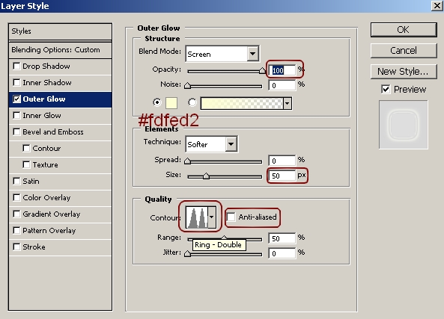This screenshot has height=319, width=444.
Task: Expand the glow gradient picker arrow
Action: tap(287, 103)
